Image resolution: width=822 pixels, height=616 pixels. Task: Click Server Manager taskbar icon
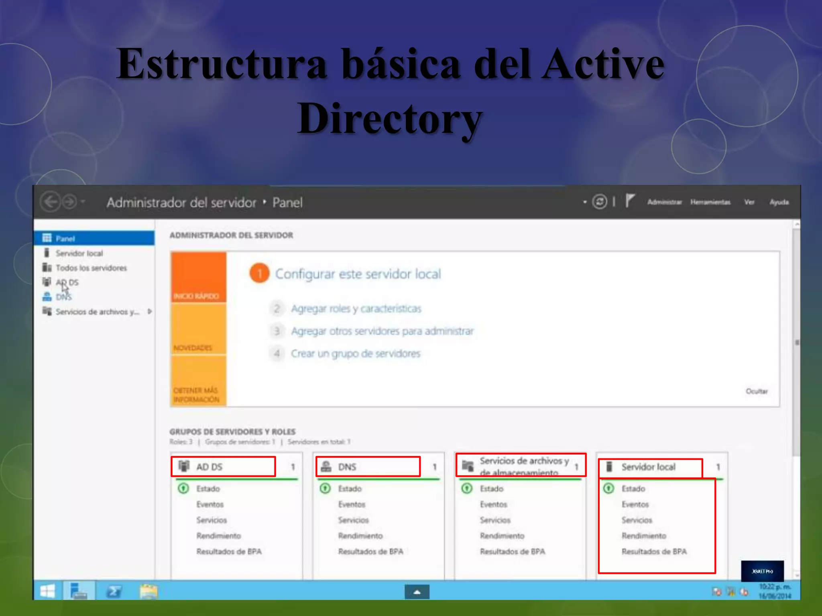pyautogui.click(x=79, y=591)
